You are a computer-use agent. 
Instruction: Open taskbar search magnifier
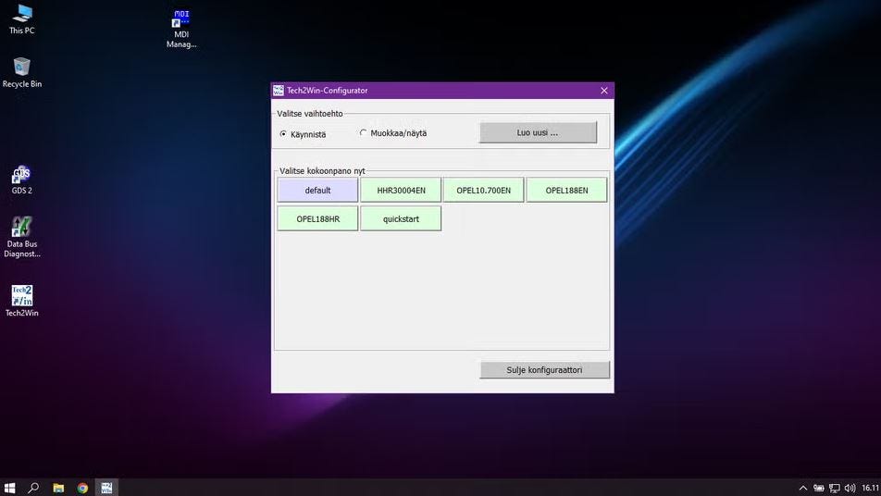(33, 488)
